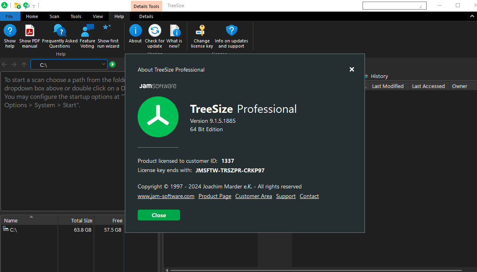This screenshot has width=477, height=272.
Task: Click the folder scan quick access icon
Action: tap(18, 6)
